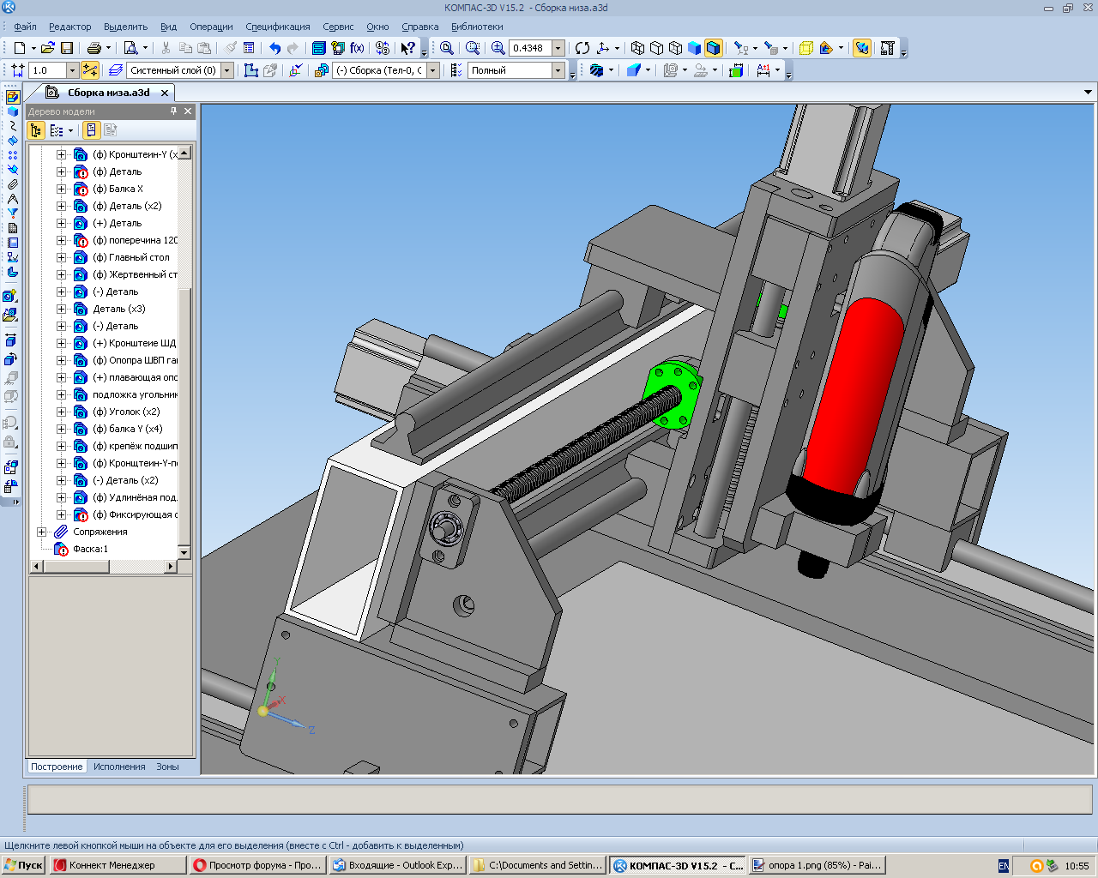Image resolution: width=1098 pixels, height=878 pixels.
Task: Toggle the highlighted tree window button
Action: [91, 130]
